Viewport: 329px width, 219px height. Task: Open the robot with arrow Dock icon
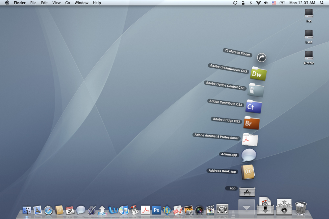tap(135, 210)
